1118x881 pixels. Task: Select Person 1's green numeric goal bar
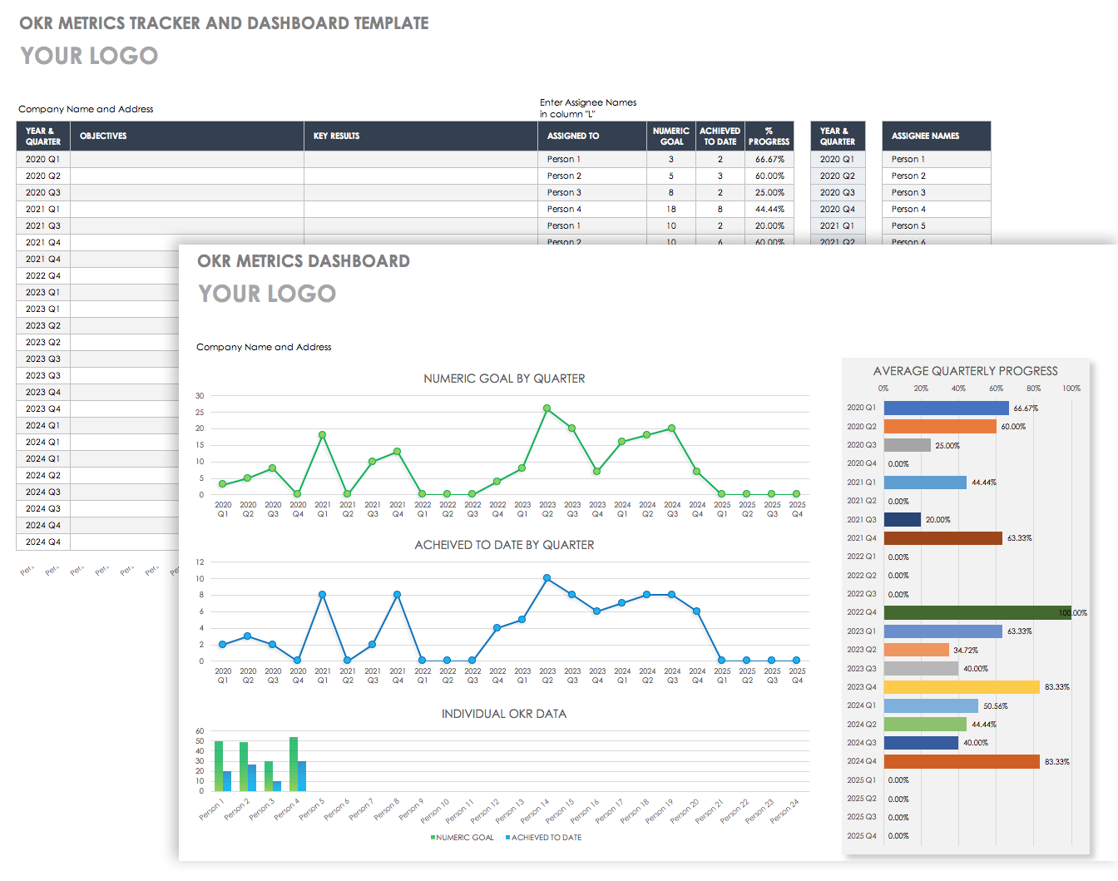point(219,766)
